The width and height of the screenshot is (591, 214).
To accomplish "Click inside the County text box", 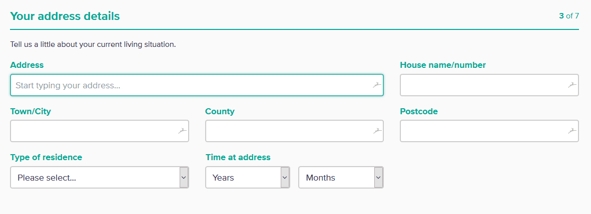I will tap(288, 131).
